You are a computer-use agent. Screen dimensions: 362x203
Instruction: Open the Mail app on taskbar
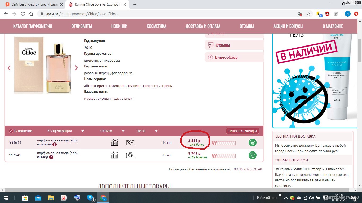38,197
